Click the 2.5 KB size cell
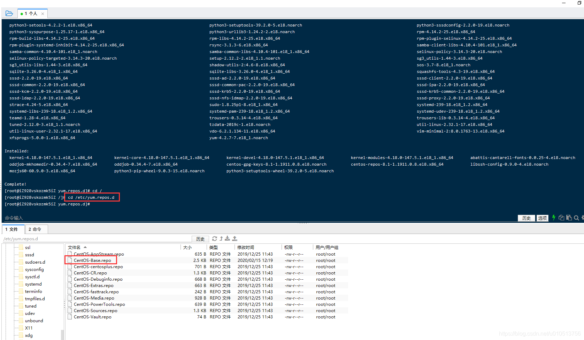Image resolution: width=584 pixels, height=340 pixels. [200, 260]
